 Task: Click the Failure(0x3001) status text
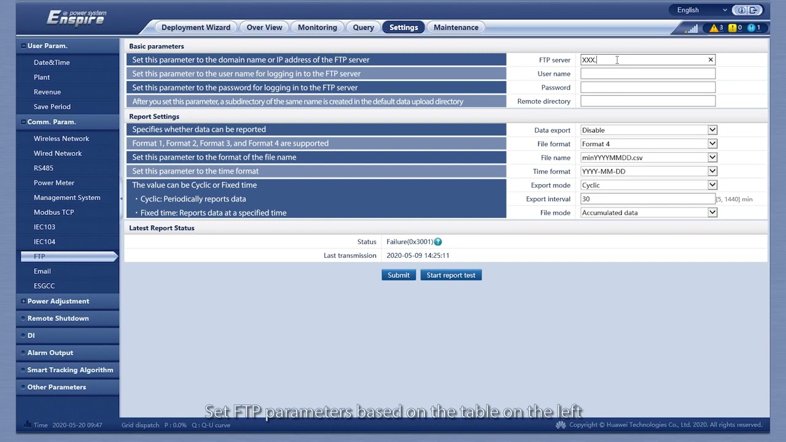(x=410, y=242)
